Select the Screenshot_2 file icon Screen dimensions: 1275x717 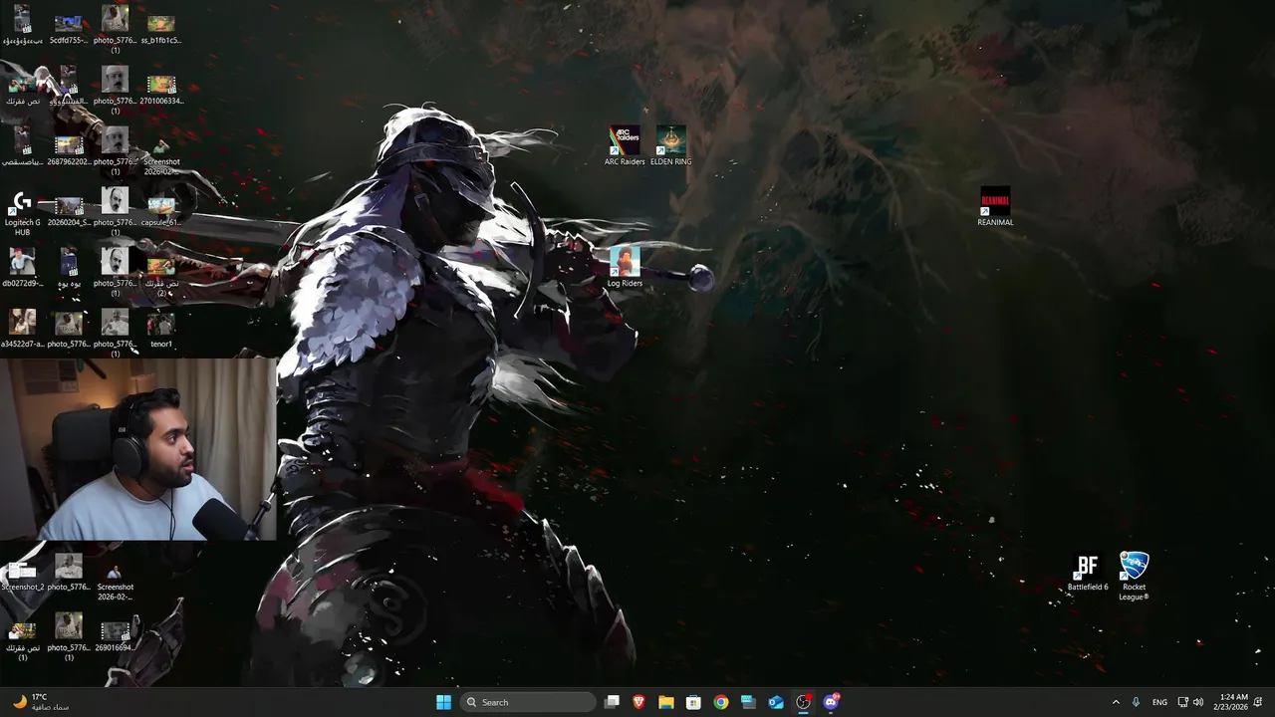click(22, 574)
